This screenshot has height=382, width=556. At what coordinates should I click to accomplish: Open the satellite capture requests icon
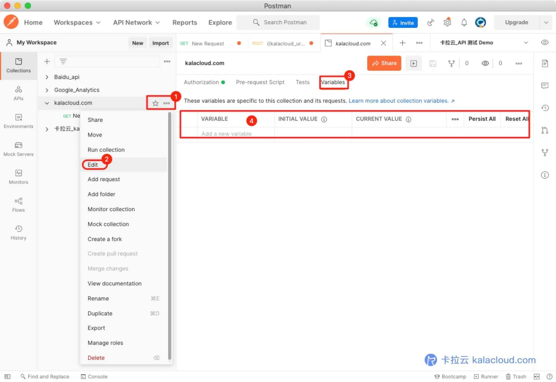point(431,23)
